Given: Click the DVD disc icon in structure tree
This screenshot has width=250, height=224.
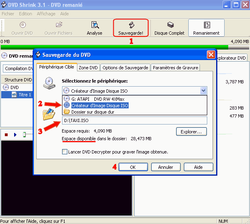Looking at the screenshot, I should (x=6, y=87).
